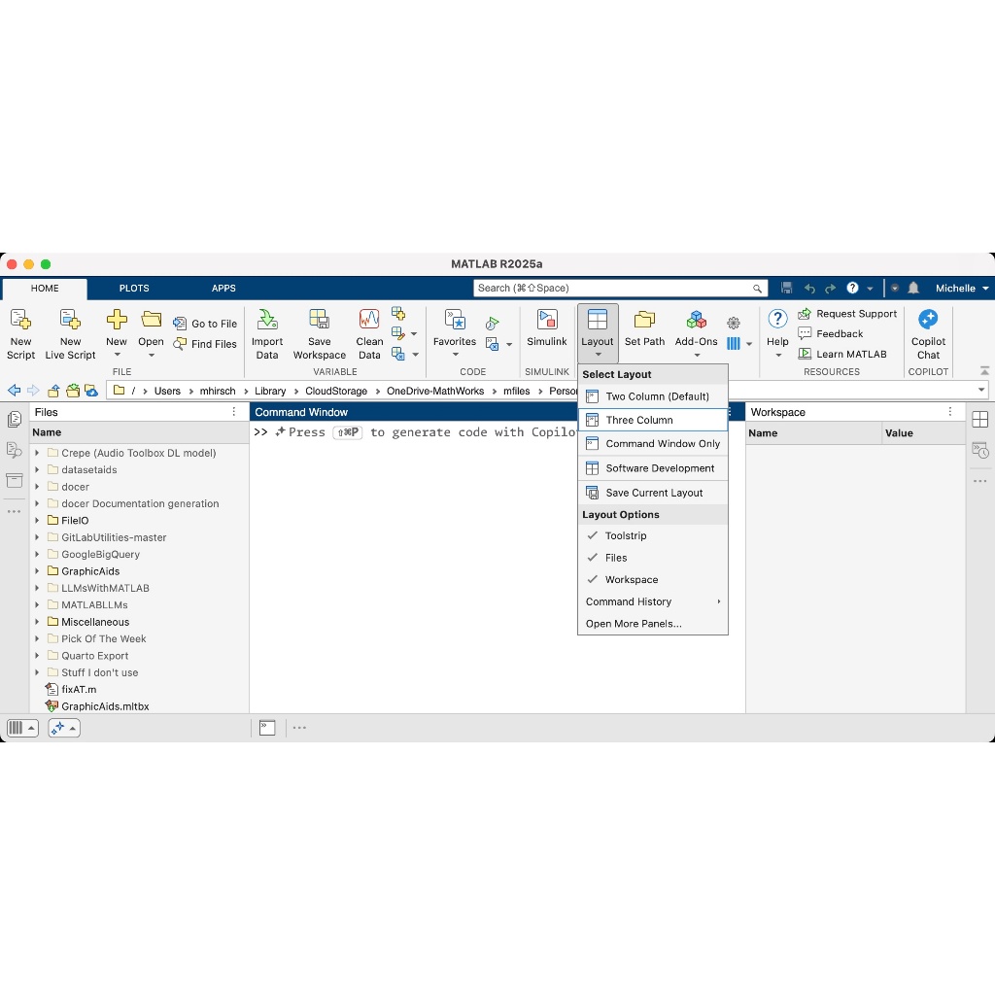Screen dimensions: 995x995
Task: Click the Command Window icon in the status bar
Action: click(x=267, y=728)
